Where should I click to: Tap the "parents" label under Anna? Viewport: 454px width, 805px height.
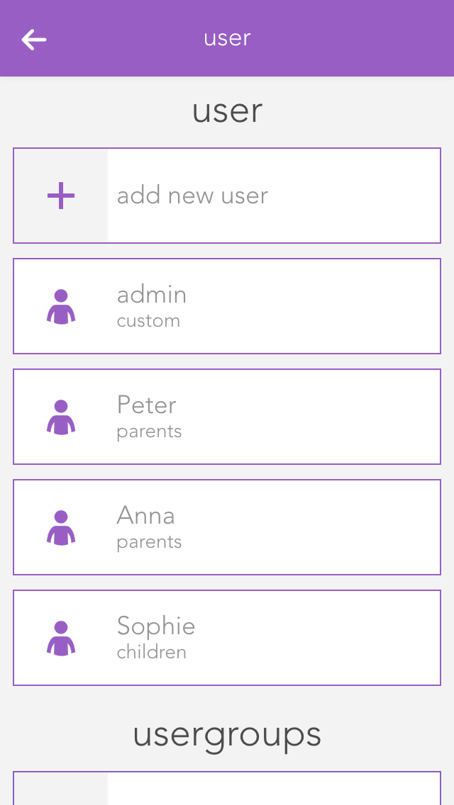click(x=149, y=542)
